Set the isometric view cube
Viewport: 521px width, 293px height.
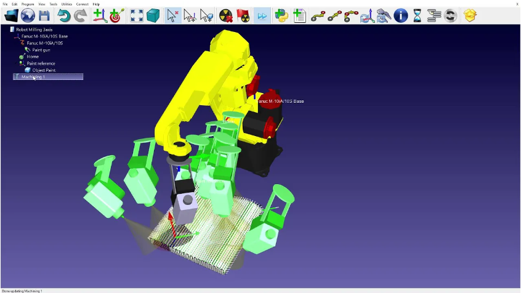[153, 15]
